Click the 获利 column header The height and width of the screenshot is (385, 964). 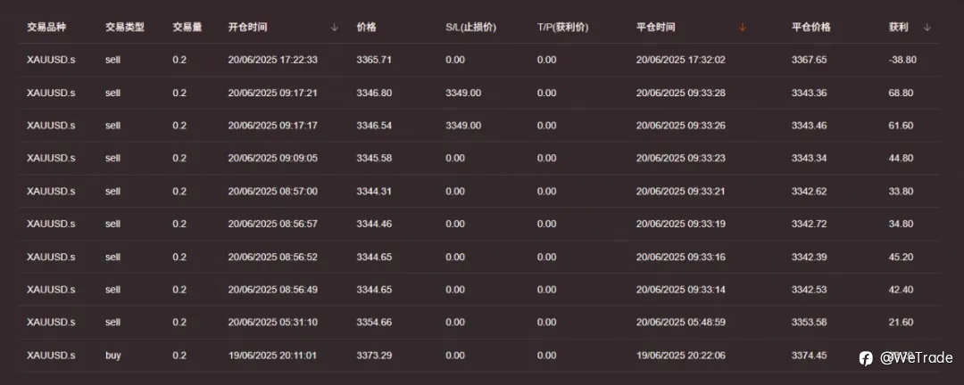pyautogui.click(x=898, y=27)
